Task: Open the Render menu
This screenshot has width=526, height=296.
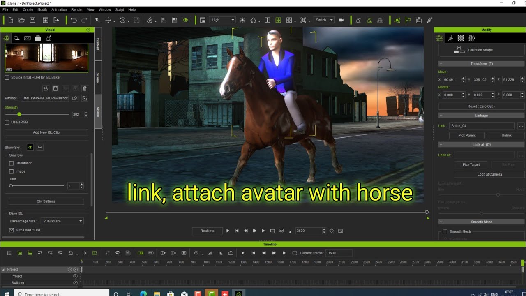Action: pyautogui.click(x=77, y=9)
